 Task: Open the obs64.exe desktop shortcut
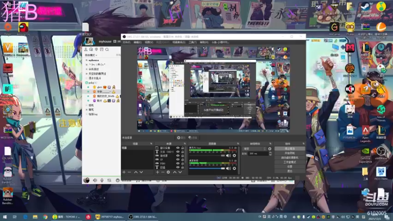point(381,153)
